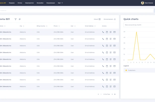Click the phone icon in the first table row

[x=103, y=32]
